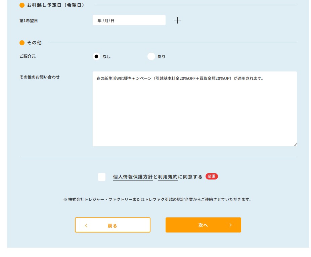The height and width of the screenshot is (257, 311).
Task: Open the 個人情報保護方針 link
Action: coord(133,177)
